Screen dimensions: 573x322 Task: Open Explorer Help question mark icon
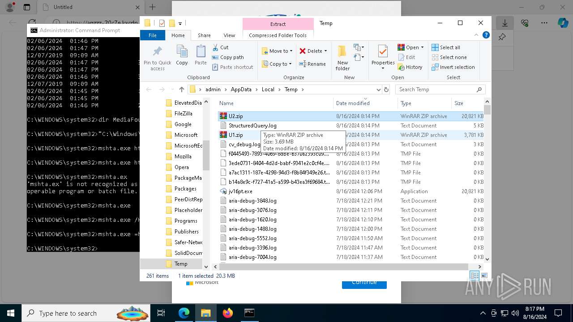[486, 35]
